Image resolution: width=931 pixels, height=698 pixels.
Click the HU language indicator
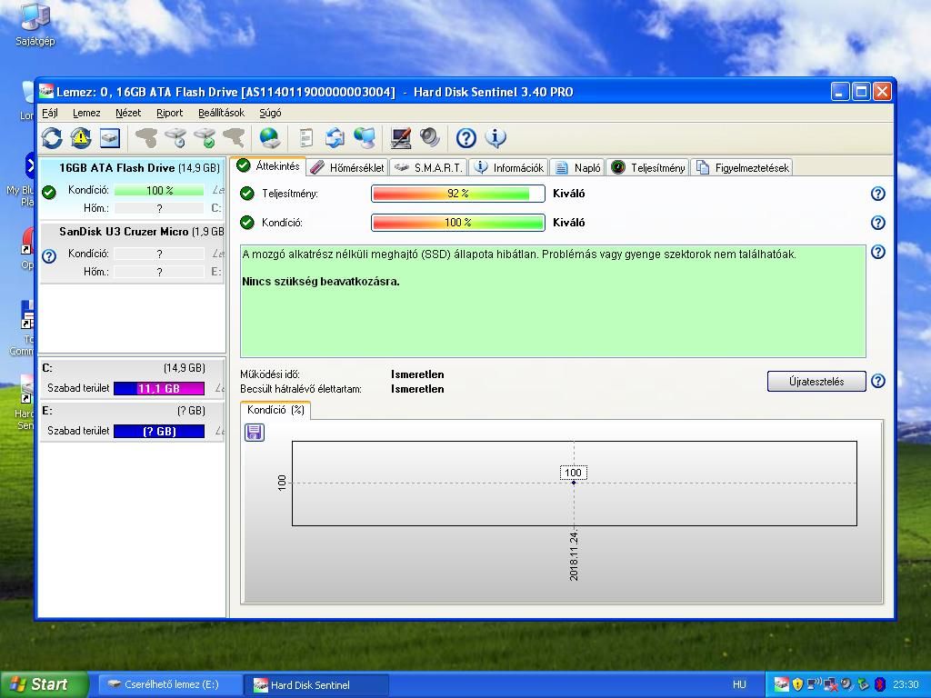pyautogui.click(x=739, y=684)
